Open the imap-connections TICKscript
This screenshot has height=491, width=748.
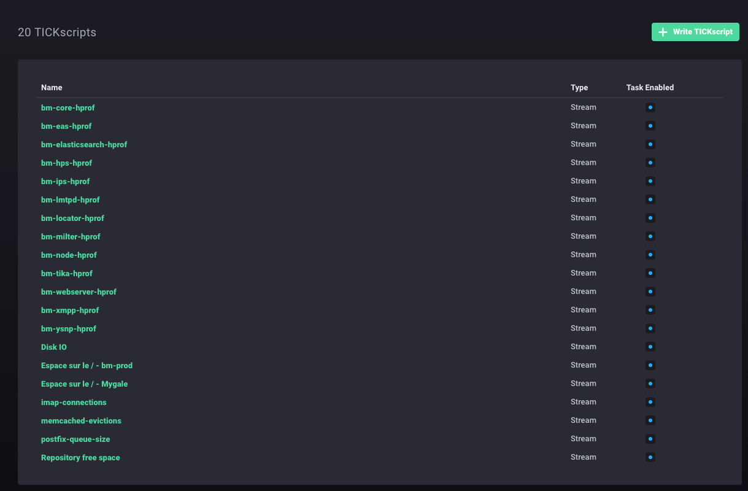(x=74, y=402)
